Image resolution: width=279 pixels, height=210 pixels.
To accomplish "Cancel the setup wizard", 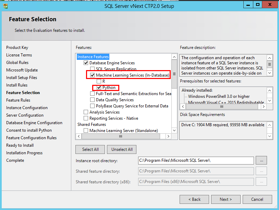I will (x=257, y=199).
